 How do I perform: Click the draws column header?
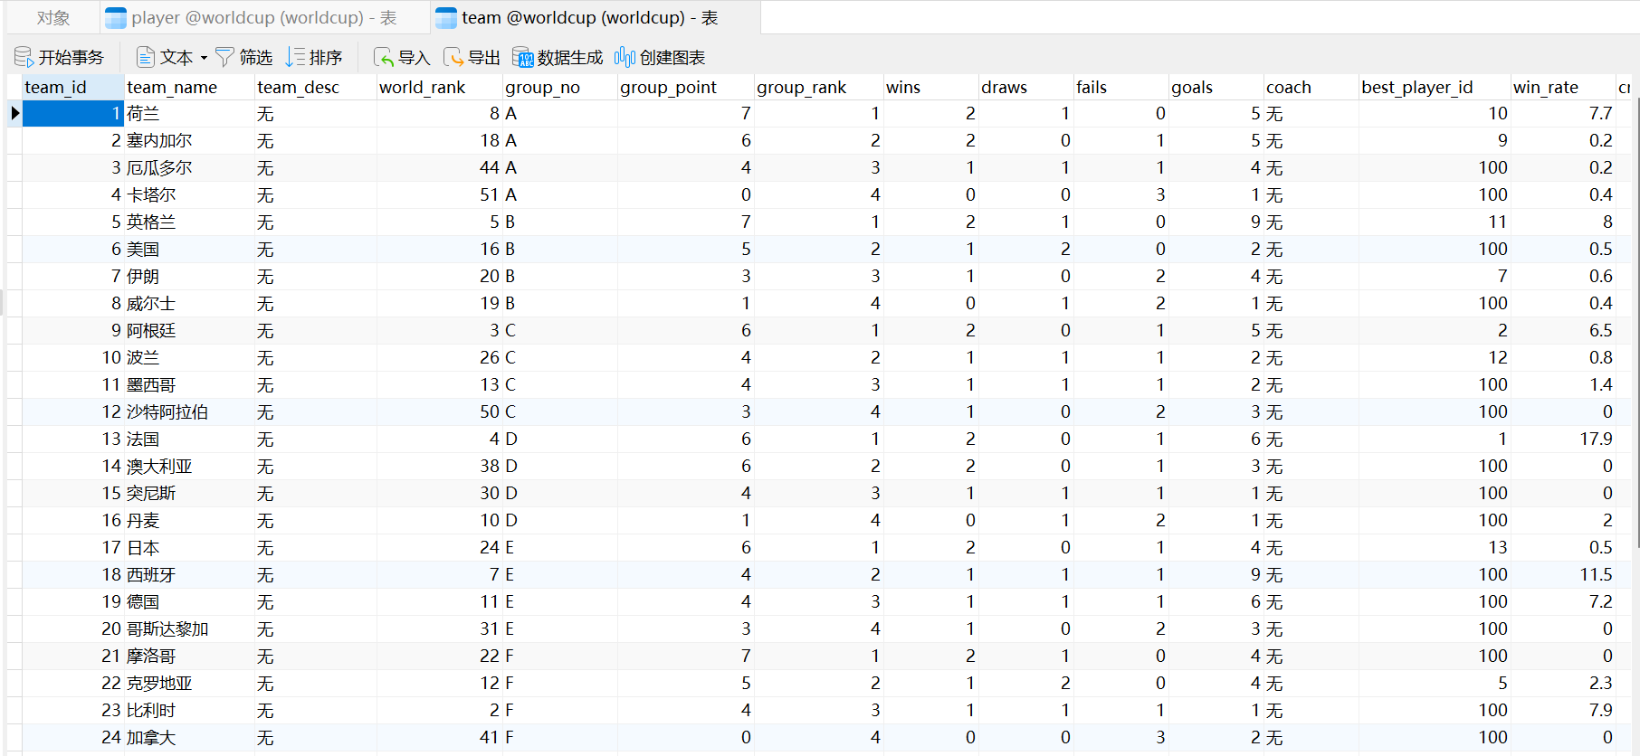tap(1025, 87)
